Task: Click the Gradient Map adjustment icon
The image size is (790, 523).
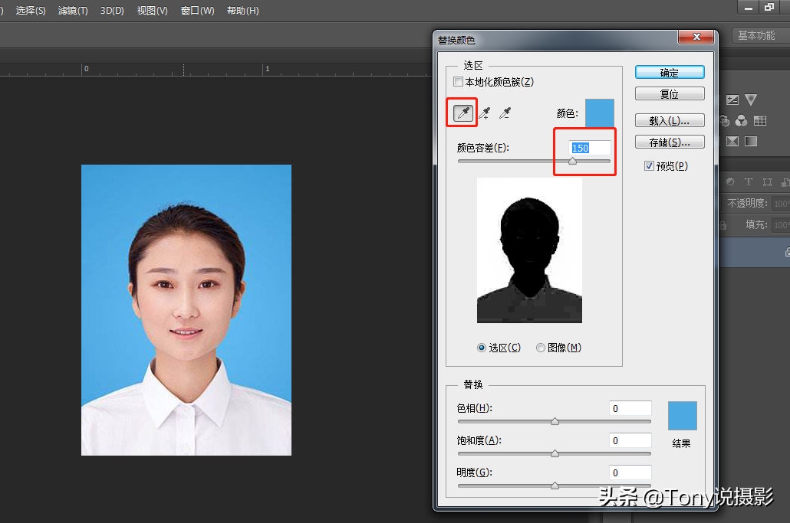Action: (x=751, y=142)
